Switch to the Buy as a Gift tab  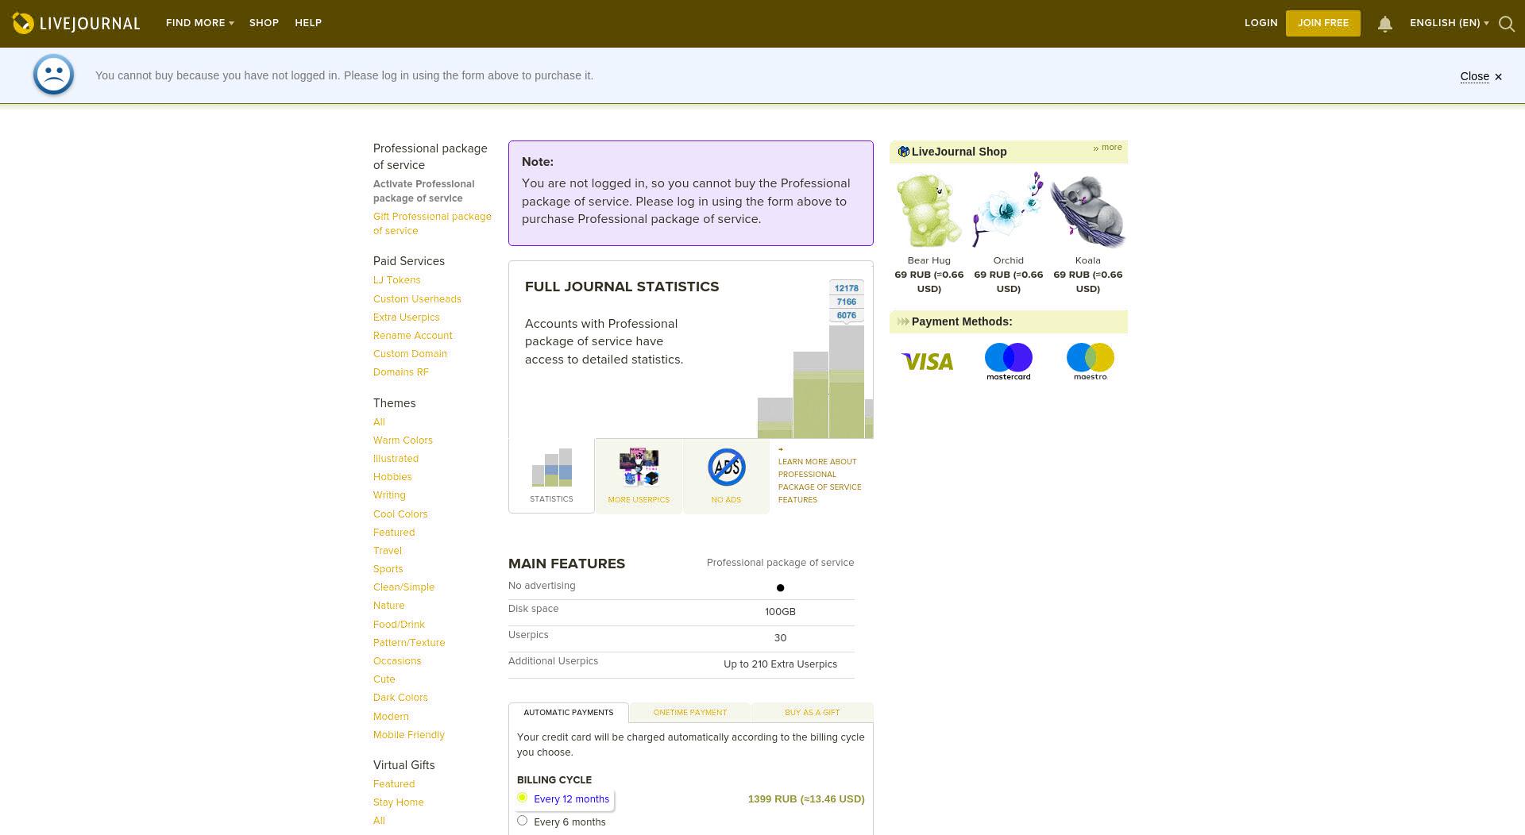[x=812, y=713]
